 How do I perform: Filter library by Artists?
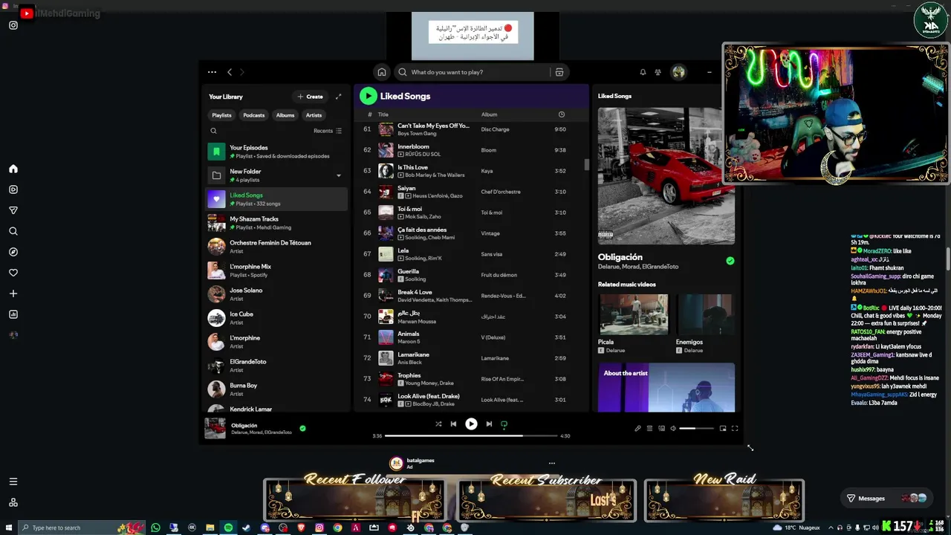coord(314,115)
